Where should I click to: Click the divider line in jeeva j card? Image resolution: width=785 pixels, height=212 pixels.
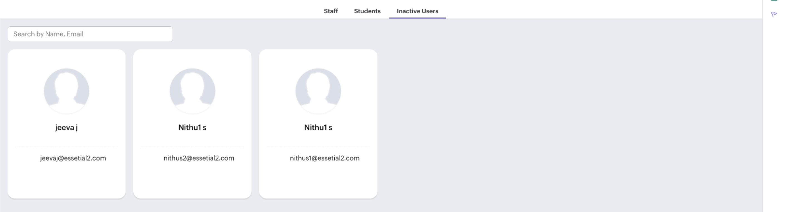pos(67,147)
